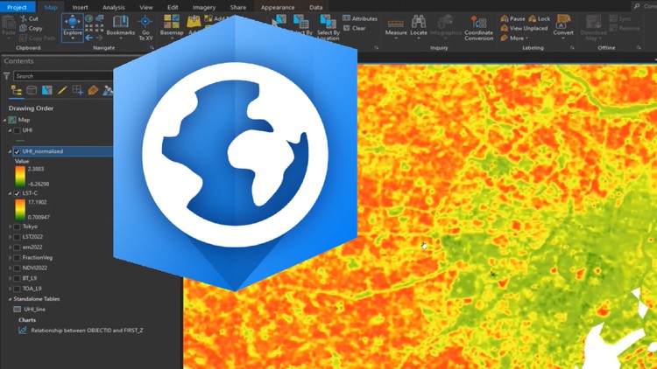Collapse the Map node in Contents
The width and height of the screenshot is (657, 369).
tap(4, 120)
